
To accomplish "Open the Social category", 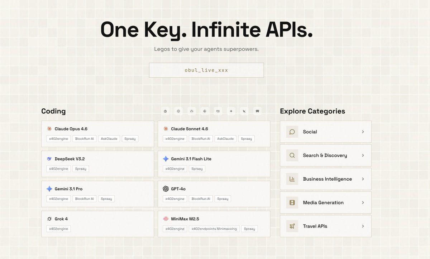I will (326, 132).
